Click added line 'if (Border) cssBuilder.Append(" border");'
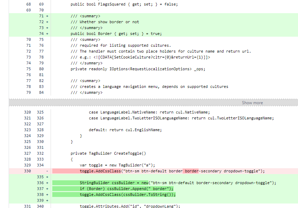The width and height of the screenshot is (298, 208). coord(126,189)
